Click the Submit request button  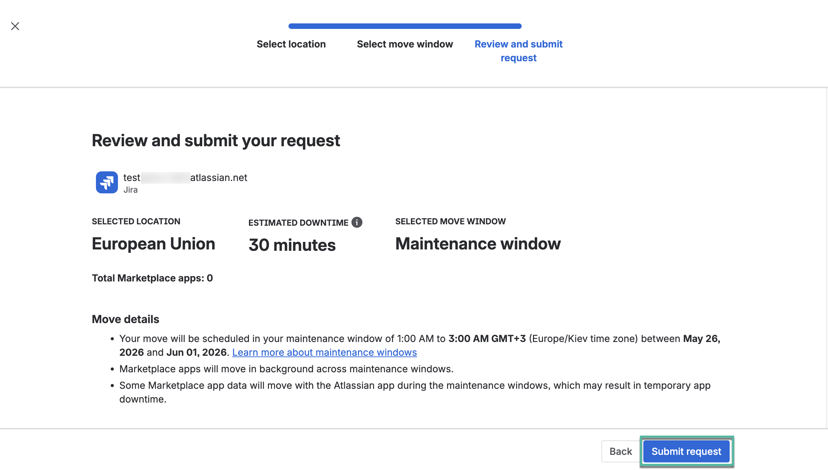686,451
